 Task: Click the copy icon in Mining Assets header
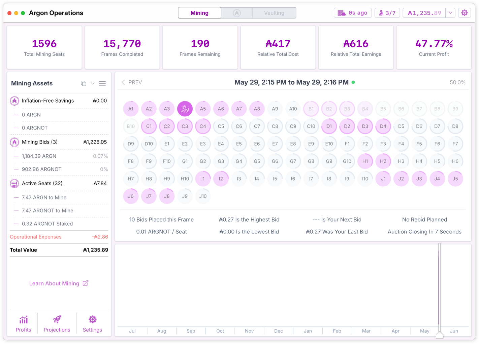[x=84, y=83]
